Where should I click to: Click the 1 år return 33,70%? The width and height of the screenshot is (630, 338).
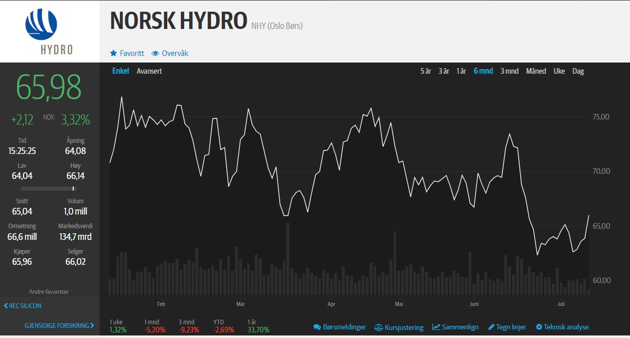[258, 330]
